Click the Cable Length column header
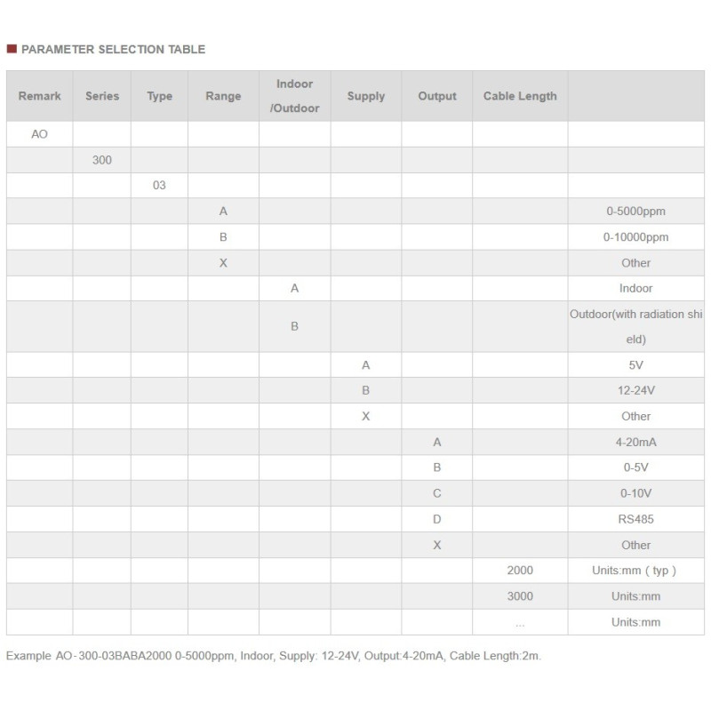Image resolution: width=711 pixels, height=711 pixels. (x=520, y=96)
